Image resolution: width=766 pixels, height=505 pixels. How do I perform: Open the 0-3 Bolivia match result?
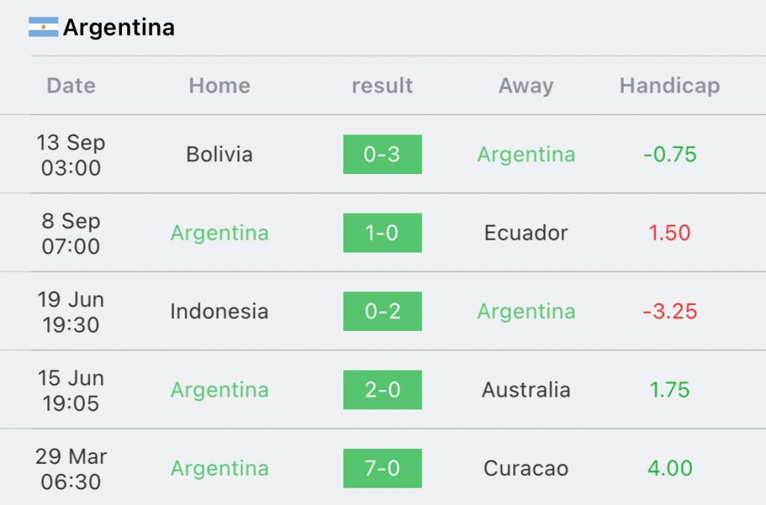[382, 154]
